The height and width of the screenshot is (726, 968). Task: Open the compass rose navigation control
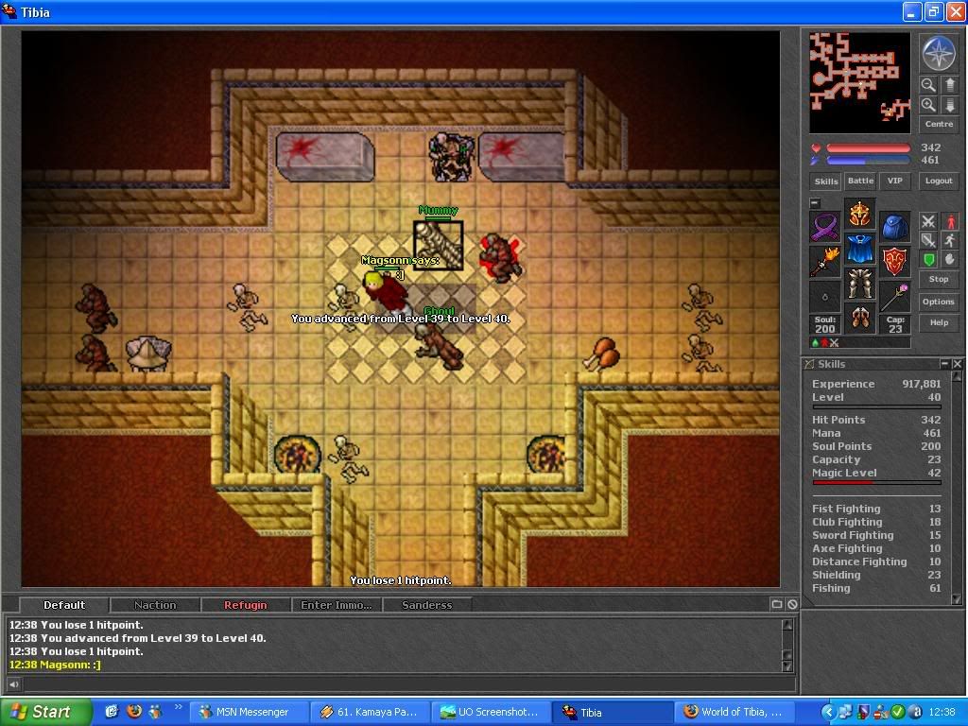pos(939,53)
